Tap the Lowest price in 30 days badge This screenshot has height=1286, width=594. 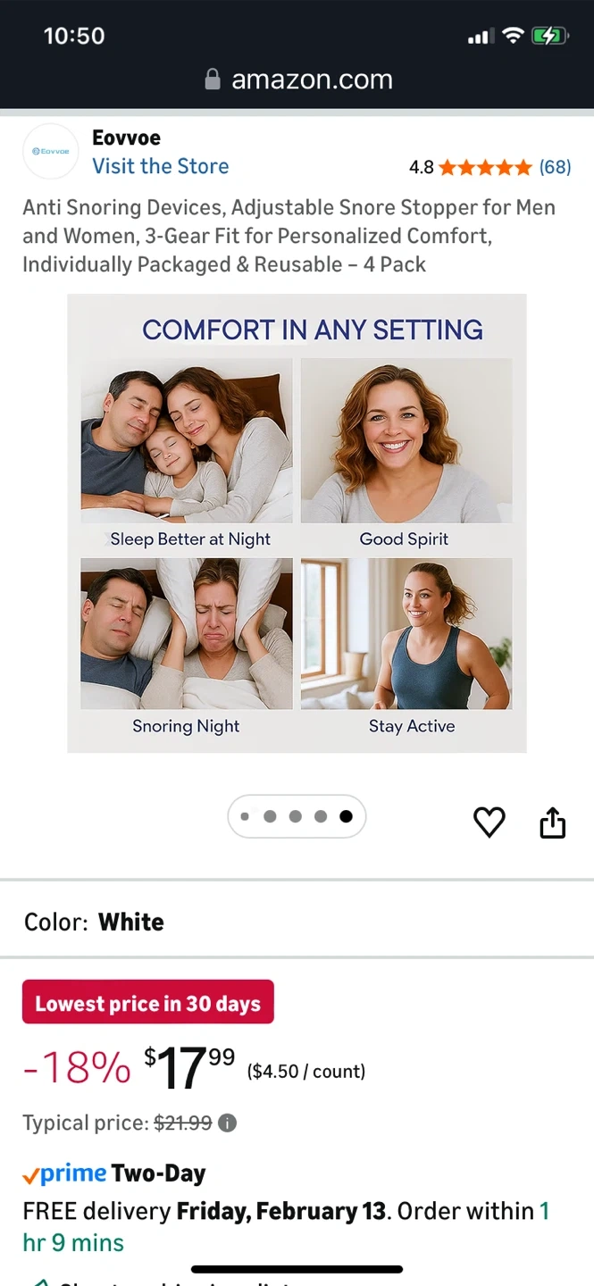tap(148, 1003)
